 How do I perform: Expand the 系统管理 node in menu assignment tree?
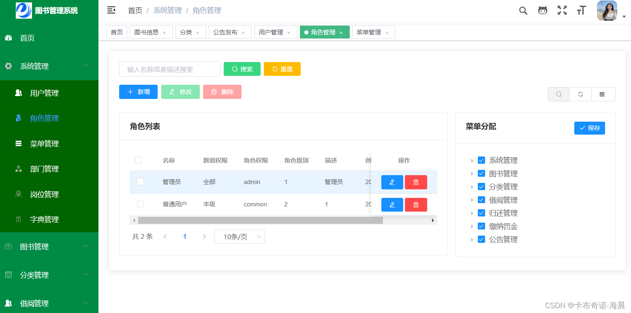pyautogui.click(x=472, y=160)
